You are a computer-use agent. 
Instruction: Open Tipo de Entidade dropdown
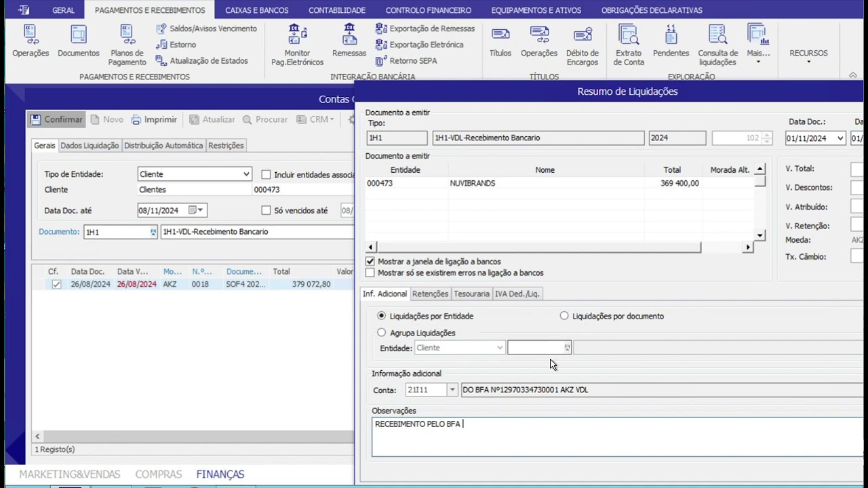(246, 174)
